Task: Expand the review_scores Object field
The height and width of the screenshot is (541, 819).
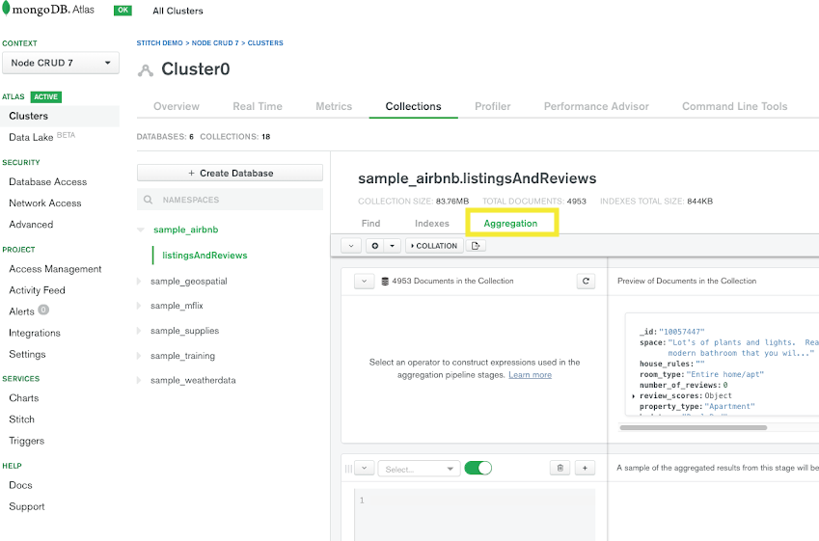Action: pyautogui.click(x=634, y=395)
